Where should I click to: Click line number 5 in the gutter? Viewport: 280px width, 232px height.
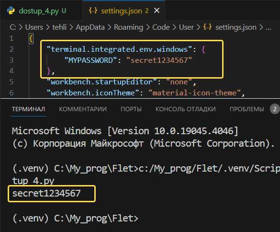tap(11, 82)
